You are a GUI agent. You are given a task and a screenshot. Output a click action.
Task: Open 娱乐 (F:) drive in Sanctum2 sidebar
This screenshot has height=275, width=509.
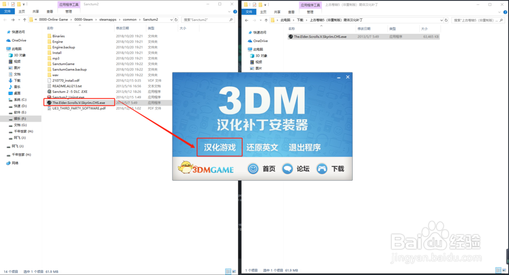[x=19, y=119]
